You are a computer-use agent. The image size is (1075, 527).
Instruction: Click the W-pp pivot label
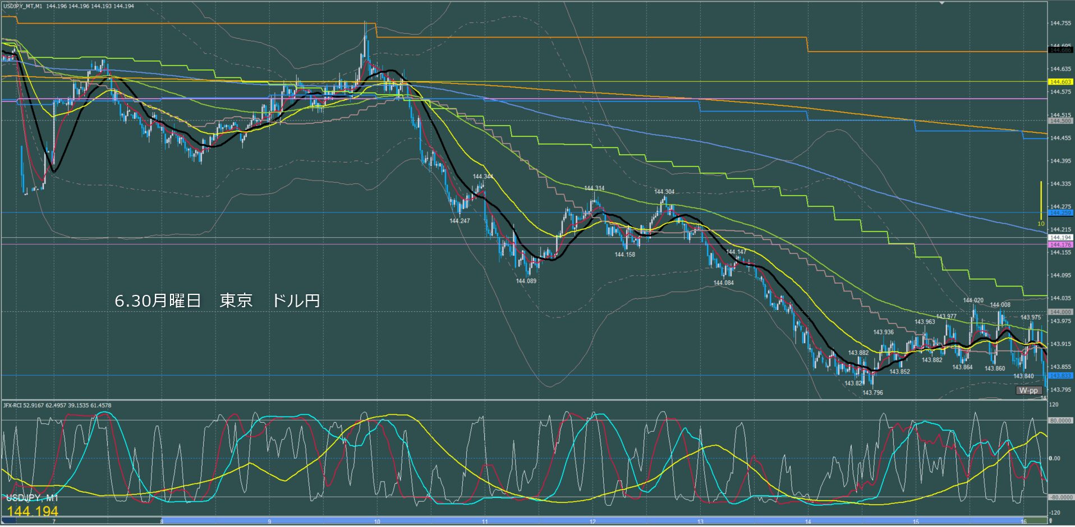coord(1028,390)
